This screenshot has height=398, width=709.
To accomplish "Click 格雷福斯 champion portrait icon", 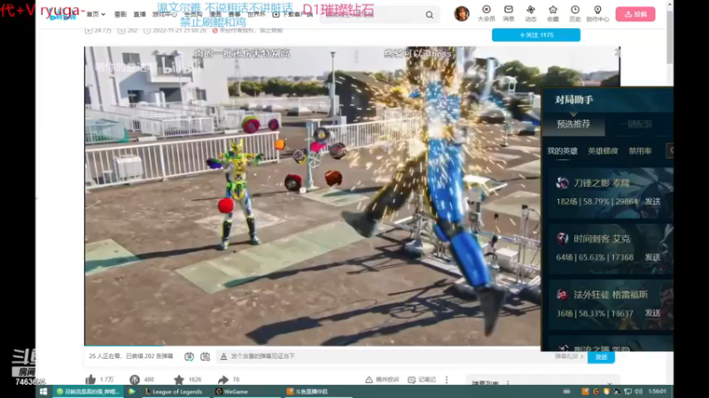I will click(562, 295).
